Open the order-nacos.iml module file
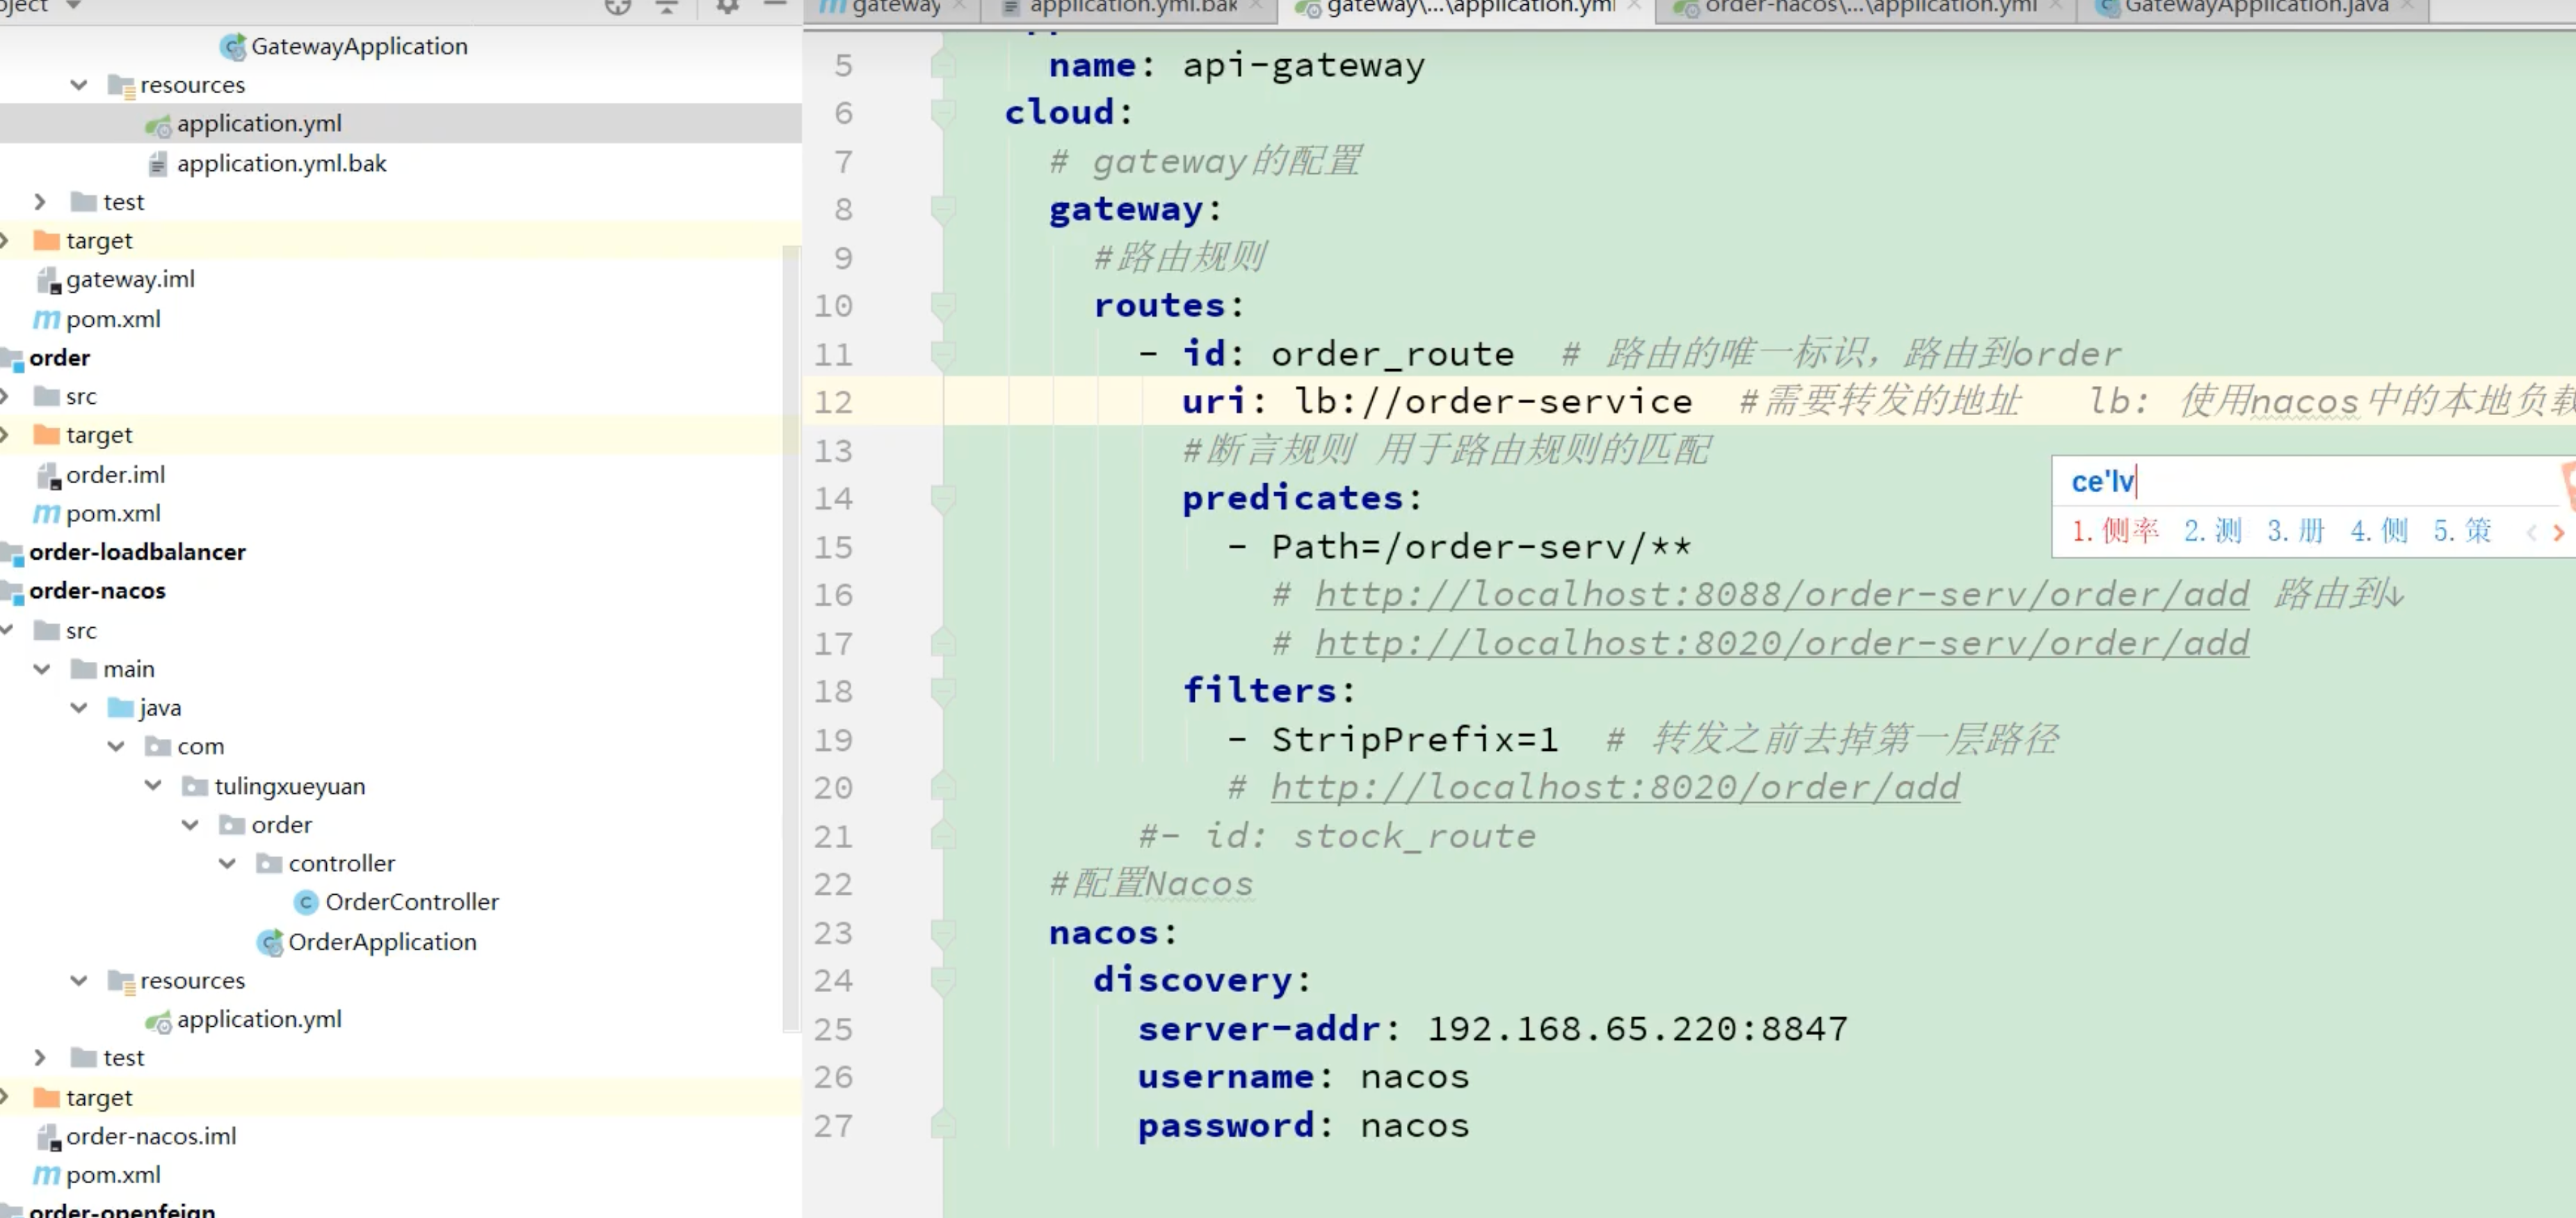2576x1218 pixels. [x=150, y=1136]
